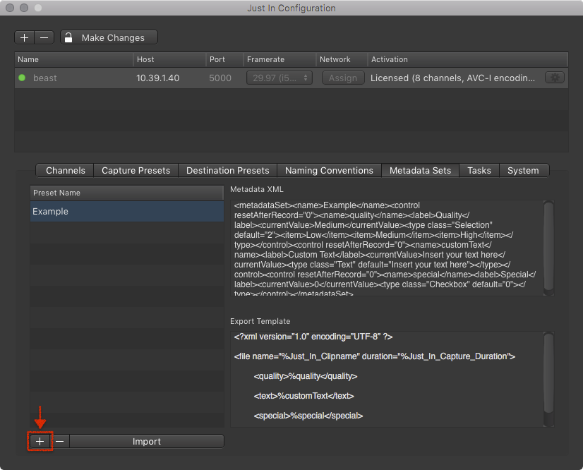The width and height of the screenshot is (583, 470).
Task: Open the Capture Presets tab
Action: [136, 170]
